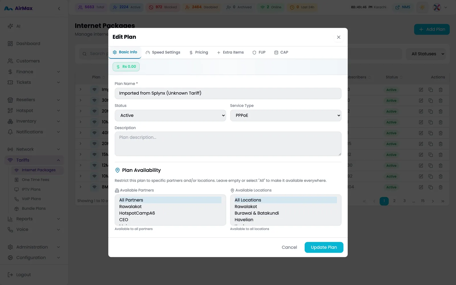The height and width of the screenshot is (285, 456).
Task: Expand the Administration menu
Action: point(34,247)
